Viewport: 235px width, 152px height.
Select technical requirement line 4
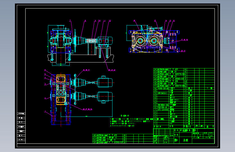(x=122, y=126)
